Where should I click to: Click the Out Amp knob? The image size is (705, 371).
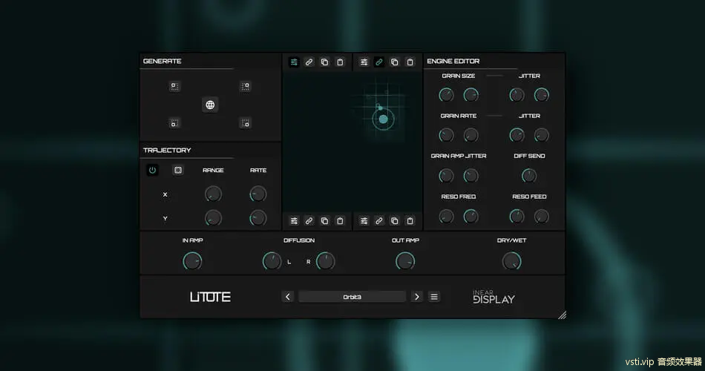pyautogui.click(x=405, y=261)
